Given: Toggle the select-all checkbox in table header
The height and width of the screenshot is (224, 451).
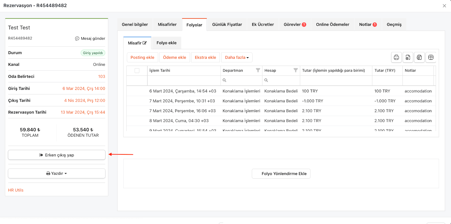Looking at the screenshot, I should [x=137, y=71].
